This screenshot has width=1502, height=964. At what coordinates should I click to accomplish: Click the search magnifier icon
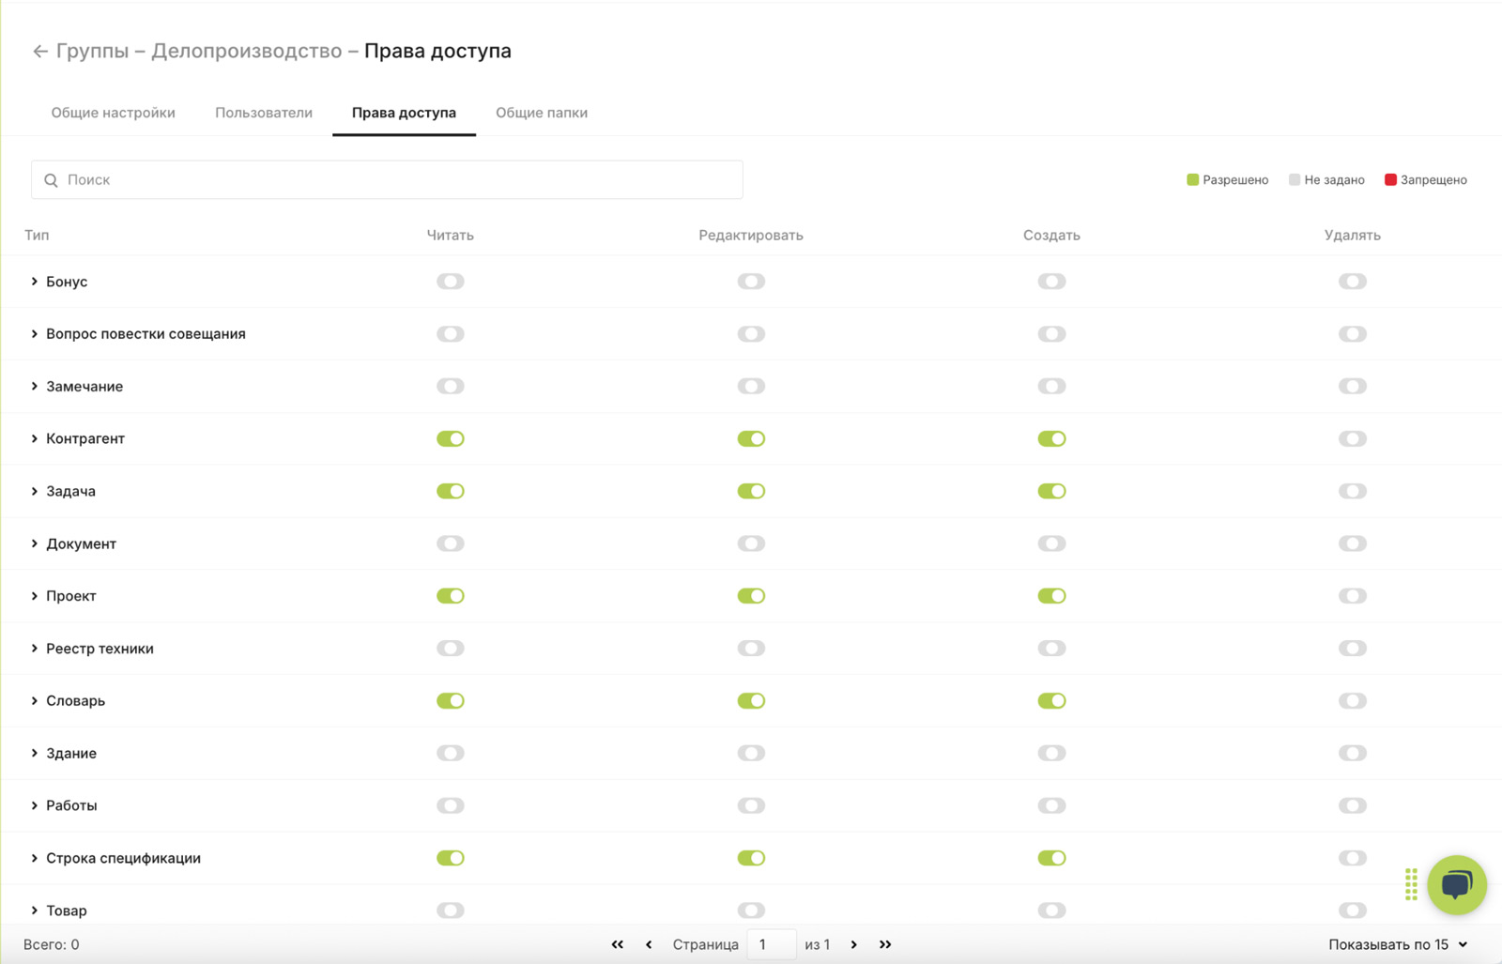(52, 180)
